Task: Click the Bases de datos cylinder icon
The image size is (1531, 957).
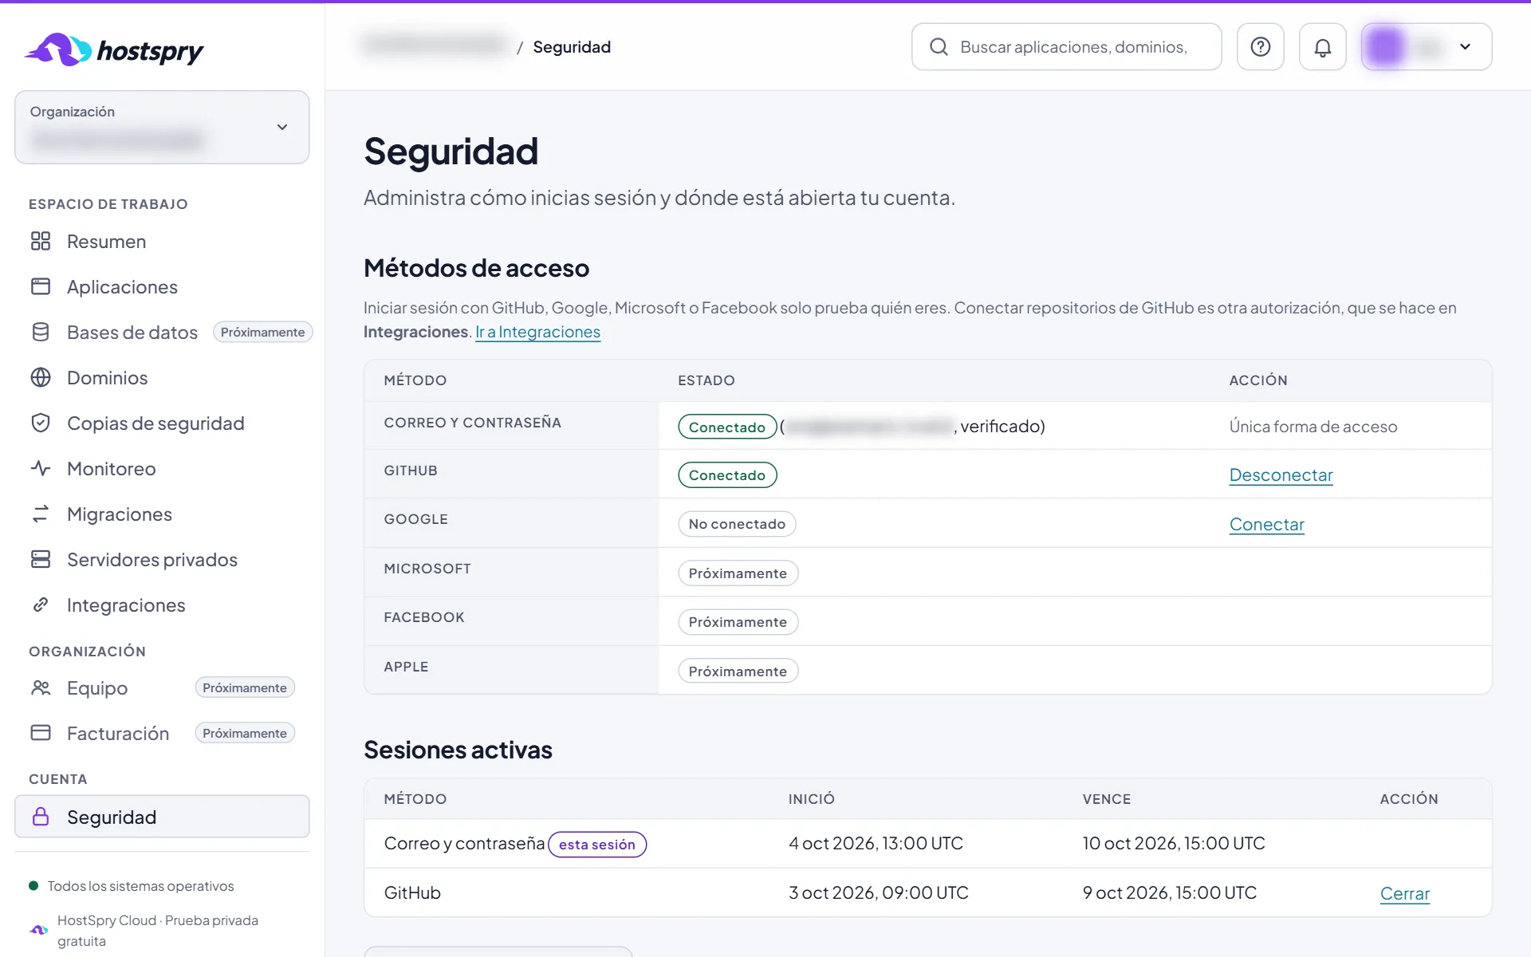Action: 41,332
